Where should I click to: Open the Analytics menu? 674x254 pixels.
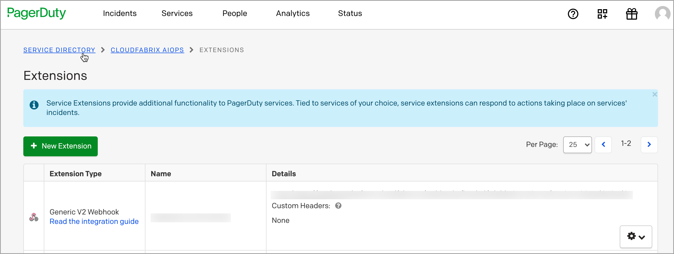(293, 13)
